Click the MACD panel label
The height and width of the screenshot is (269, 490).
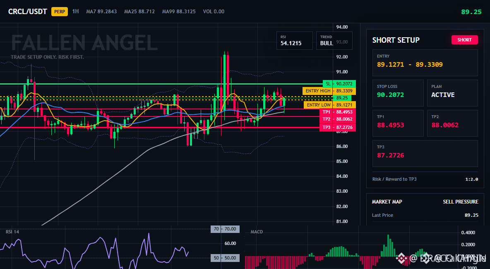(257, 232)
